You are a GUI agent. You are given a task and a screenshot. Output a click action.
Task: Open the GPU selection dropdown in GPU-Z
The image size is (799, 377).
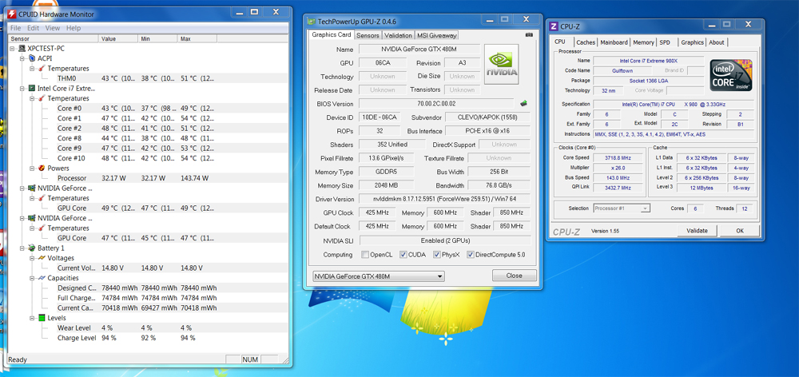click(378, 276)
